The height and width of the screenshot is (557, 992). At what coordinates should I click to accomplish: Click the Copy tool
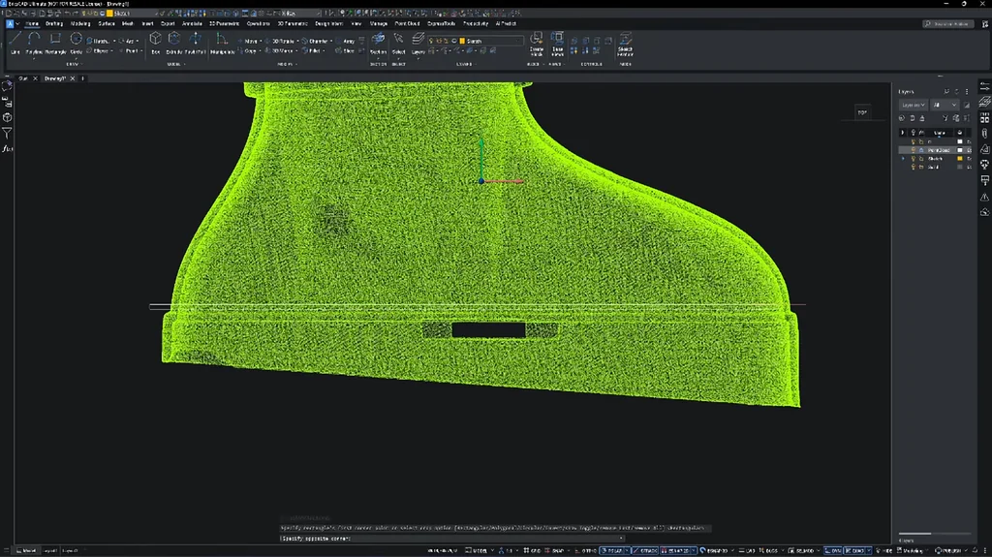[249, 50]
